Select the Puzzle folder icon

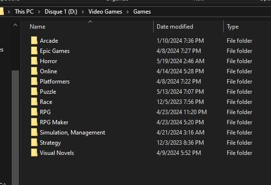pyautogui.click(x=34, y=91)
